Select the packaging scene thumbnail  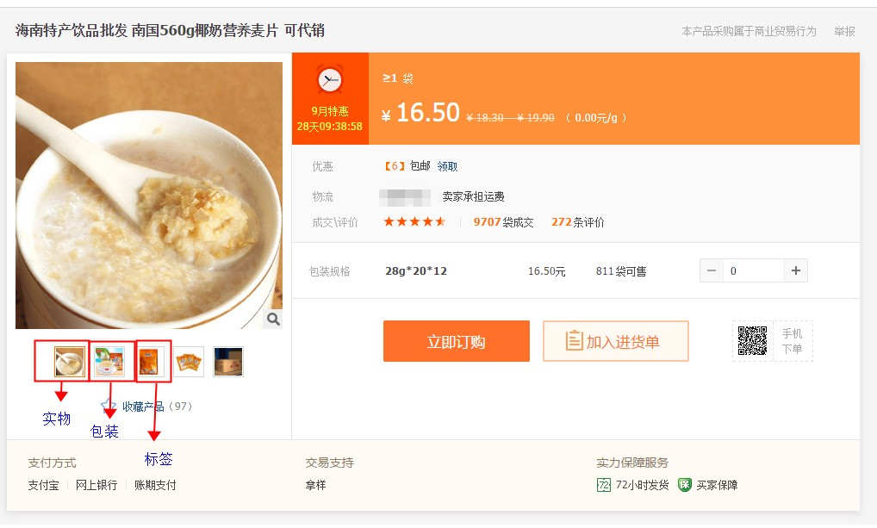[109, 362]
